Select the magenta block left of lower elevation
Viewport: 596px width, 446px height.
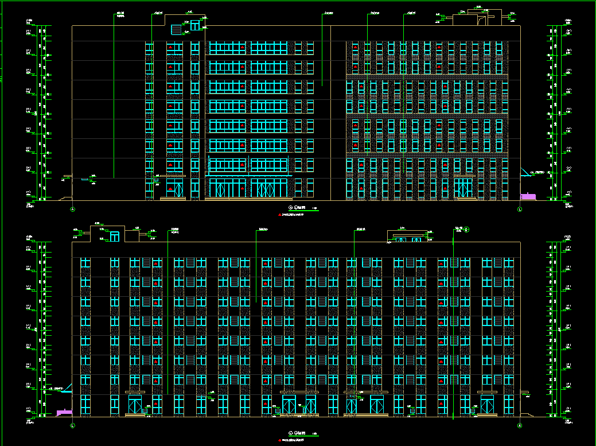coord(64,412)
